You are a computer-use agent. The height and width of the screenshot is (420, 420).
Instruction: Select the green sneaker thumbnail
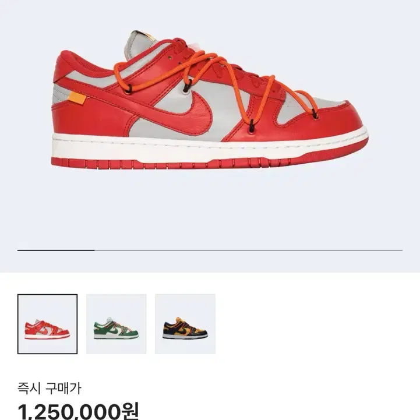click(117, 324)
